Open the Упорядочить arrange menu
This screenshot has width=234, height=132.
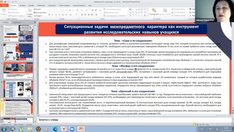[x=154, y=12]
